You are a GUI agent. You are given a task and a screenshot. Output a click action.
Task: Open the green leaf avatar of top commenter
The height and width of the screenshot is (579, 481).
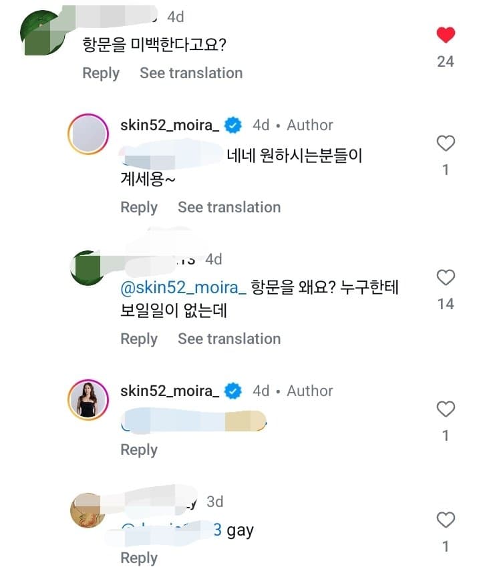pyautogui.click(x=40, y=33)
